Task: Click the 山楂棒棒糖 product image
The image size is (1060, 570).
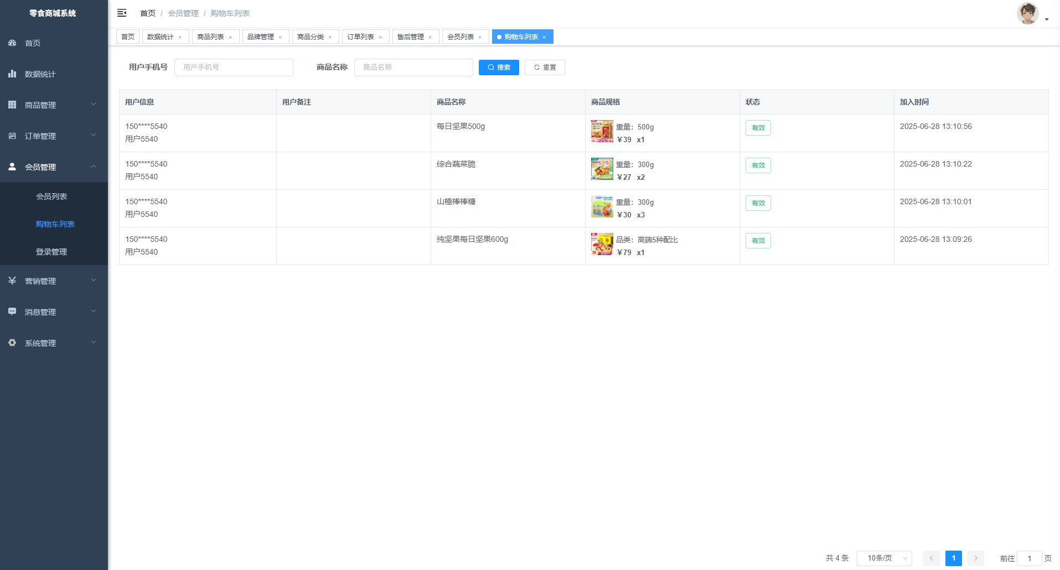Action: coord(602,207)
